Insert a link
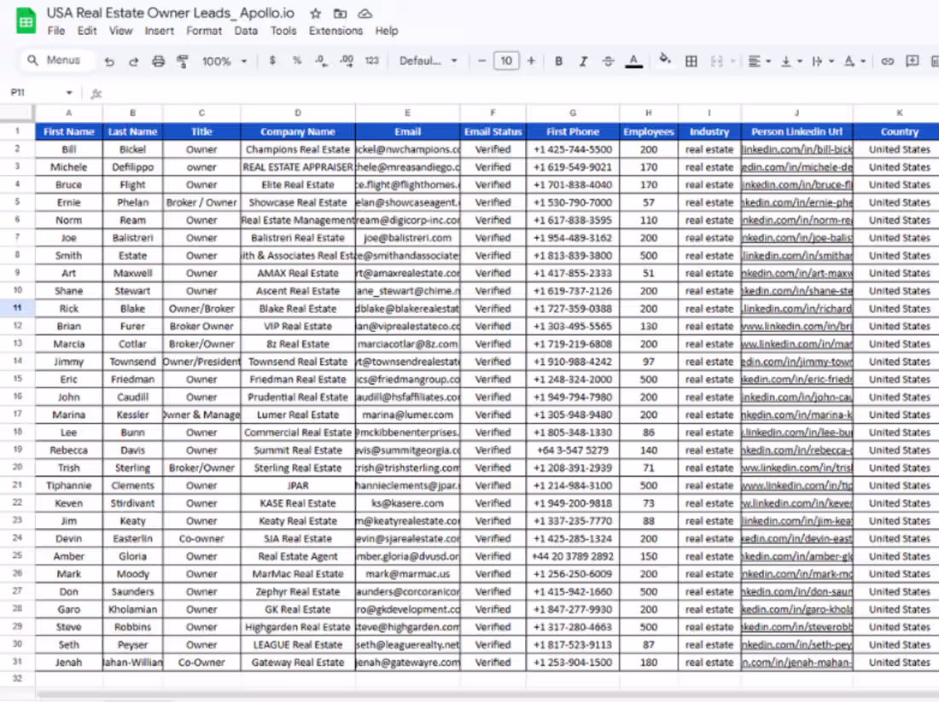939x702 pixels. pos(888,61)
